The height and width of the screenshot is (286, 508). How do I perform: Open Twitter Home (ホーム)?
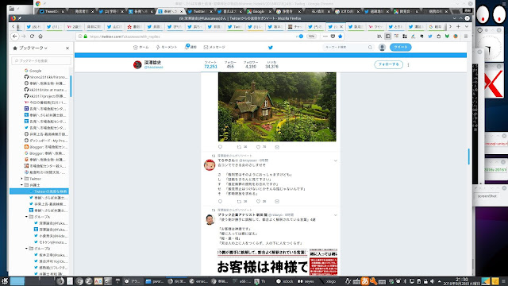[x=141, y=48]
